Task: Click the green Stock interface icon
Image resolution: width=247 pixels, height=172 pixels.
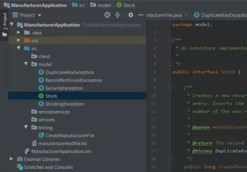Action: [x=41, y=96]
